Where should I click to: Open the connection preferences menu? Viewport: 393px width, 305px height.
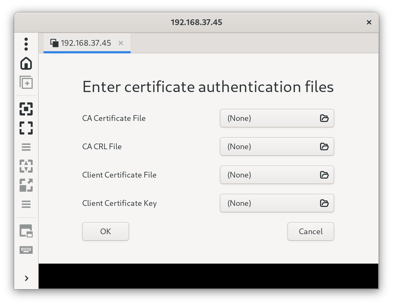pyautogui.click(x=26, y=147)
